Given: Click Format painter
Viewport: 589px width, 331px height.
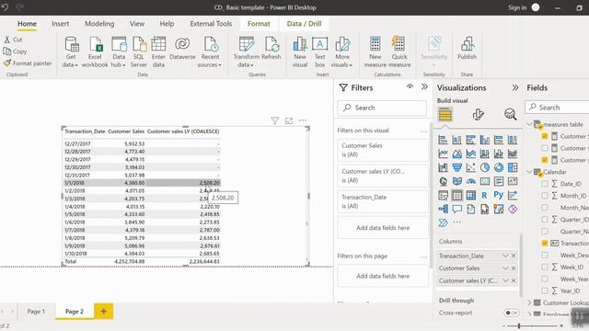Looking at the screenshot, I should point(28,63).
